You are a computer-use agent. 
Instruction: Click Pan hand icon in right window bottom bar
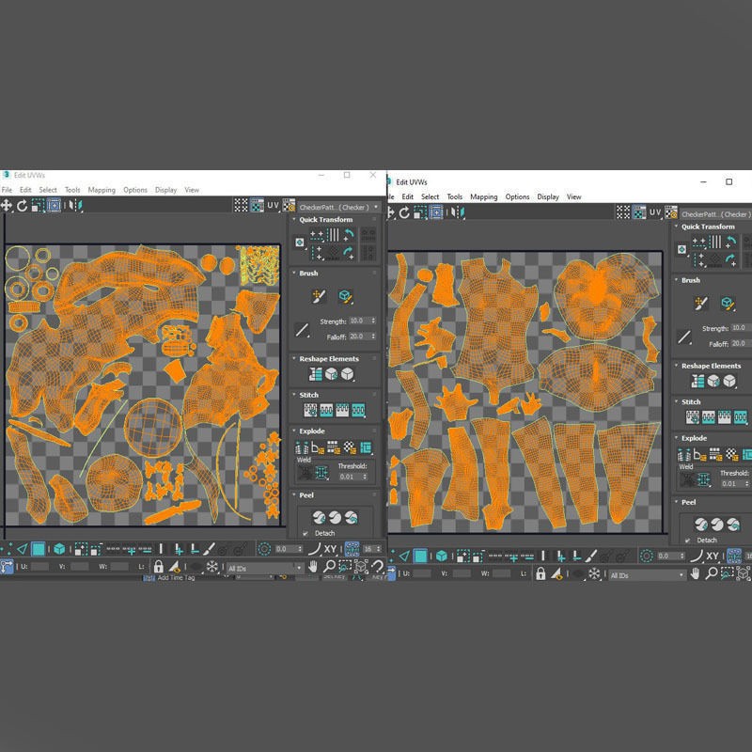pos(696,573)
